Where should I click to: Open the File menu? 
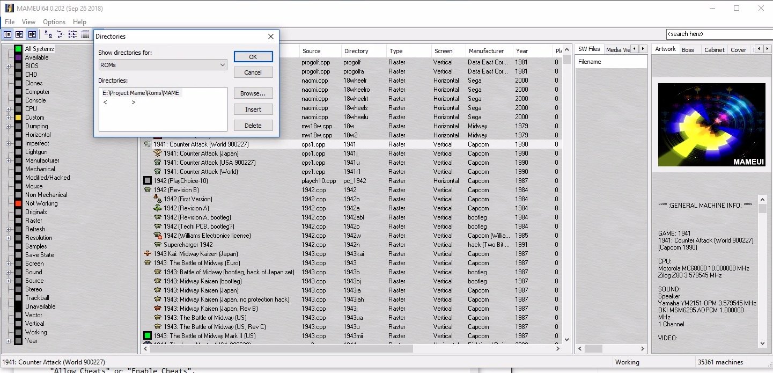(10, 22)
